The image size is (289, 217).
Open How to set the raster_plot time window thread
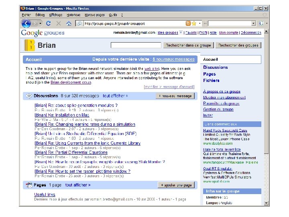click(x=82, y=171)
